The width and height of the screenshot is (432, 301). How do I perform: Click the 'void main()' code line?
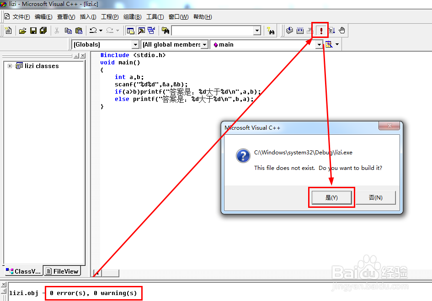pos(120,63)
